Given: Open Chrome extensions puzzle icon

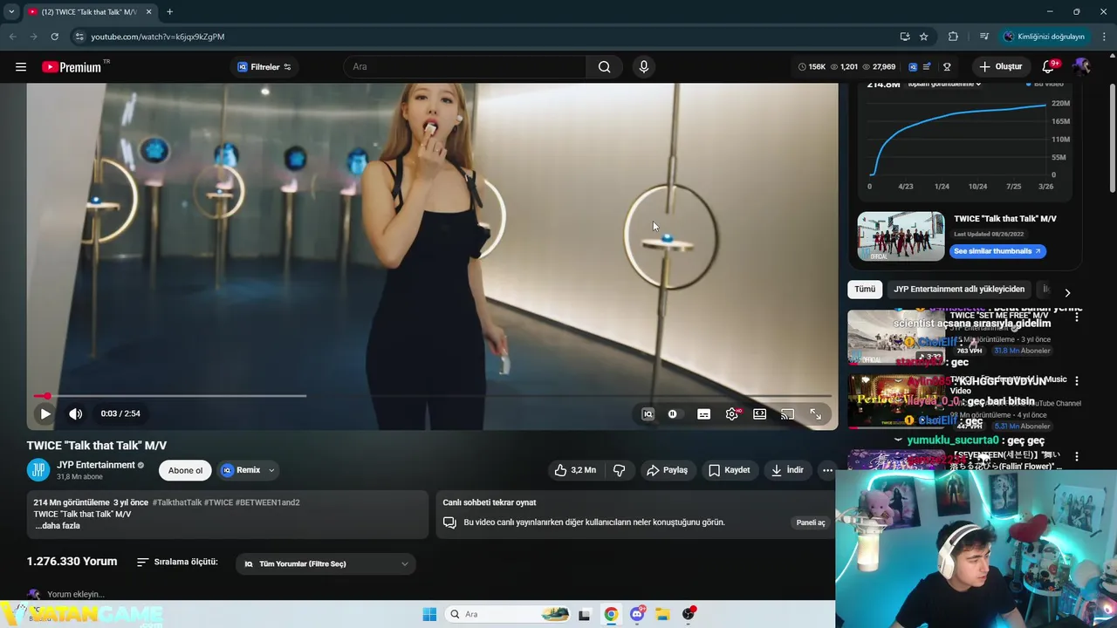Looking at the screenshot, I should 953,37.
